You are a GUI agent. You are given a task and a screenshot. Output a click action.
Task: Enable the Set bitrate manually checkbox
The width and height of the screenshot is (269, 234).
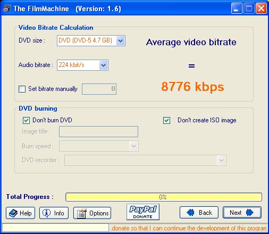pos(22,89)
